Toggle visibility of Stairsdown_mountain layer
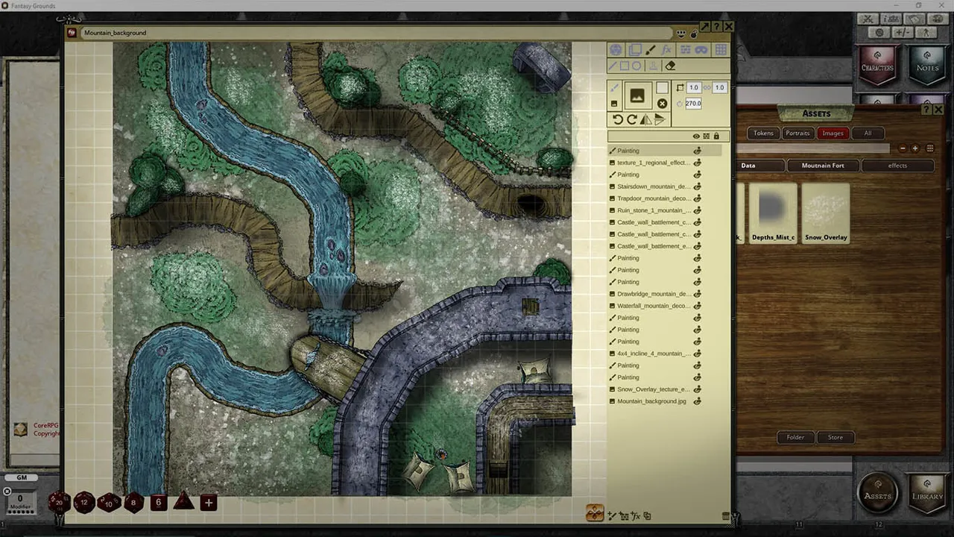This screenshot has height=537, width=954. 698,186
